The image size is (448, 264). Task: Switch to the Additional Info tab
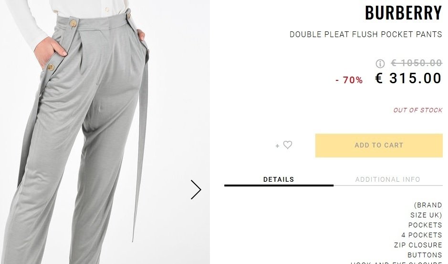388,179
